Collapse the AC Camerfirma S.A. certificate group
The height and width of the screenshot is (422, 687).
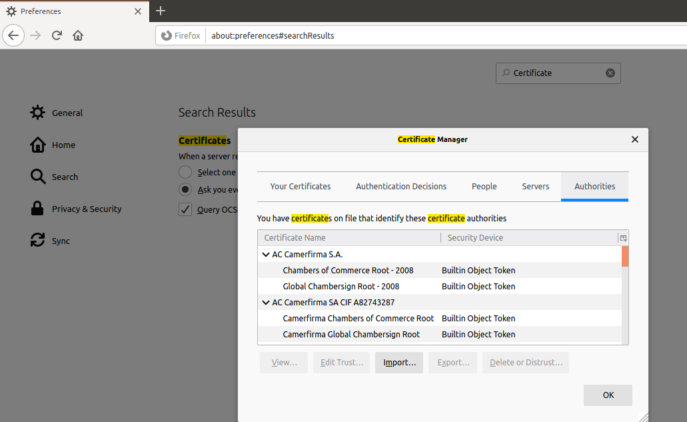pyautogui.click(x=266, y=254)
